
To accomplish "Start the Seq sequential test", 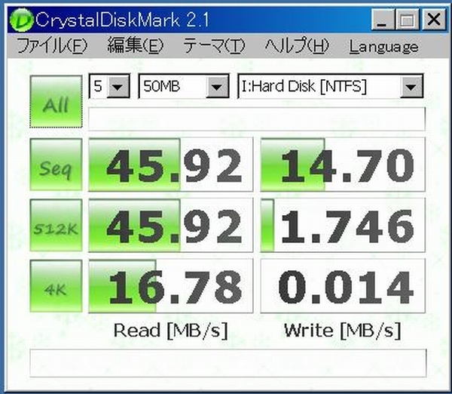I will [x=56, y=165].
